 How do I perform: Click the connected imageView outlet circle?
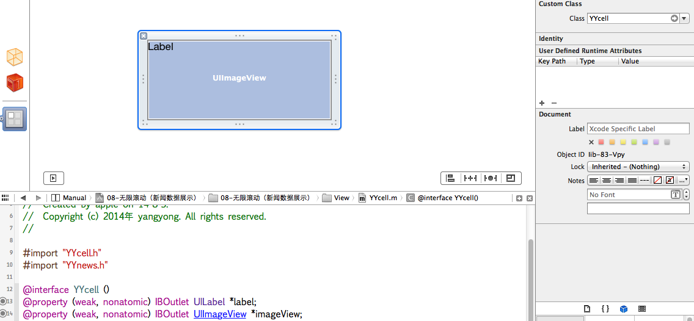pos(4,314)
